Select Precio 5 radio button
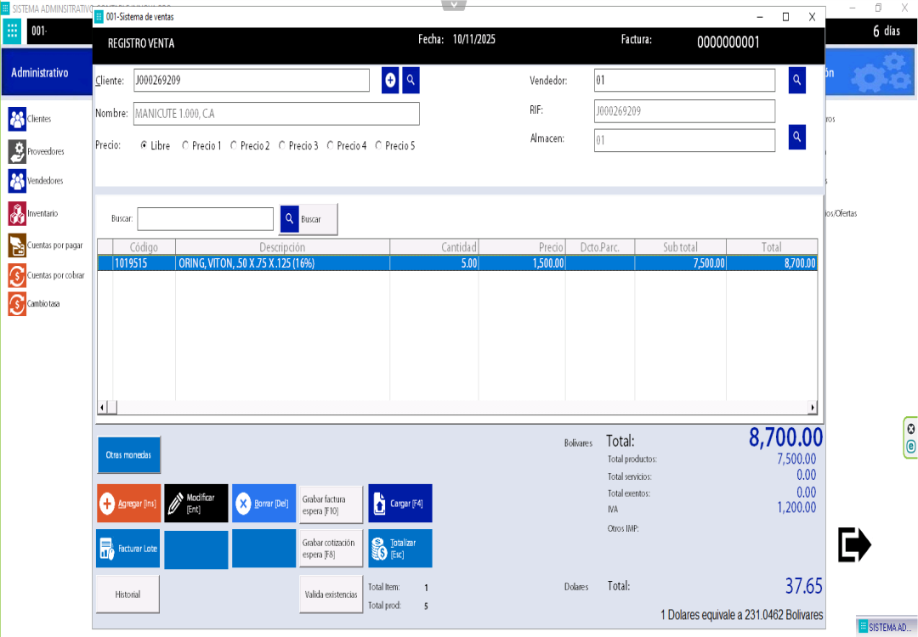Viewport: 918px width, 637px height. 379,146
